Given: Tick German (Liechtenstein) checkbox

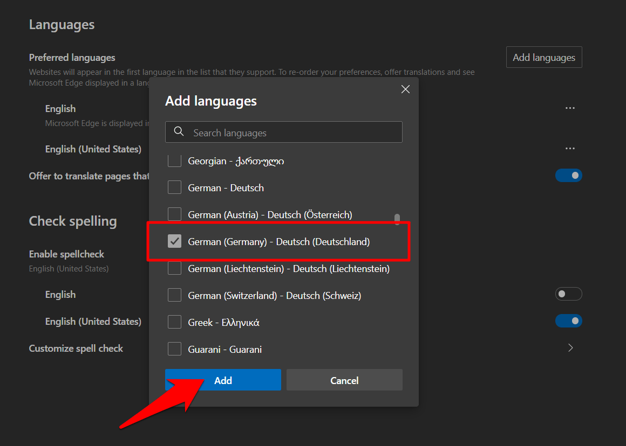Looking at the screenshot, I should 174,268.
